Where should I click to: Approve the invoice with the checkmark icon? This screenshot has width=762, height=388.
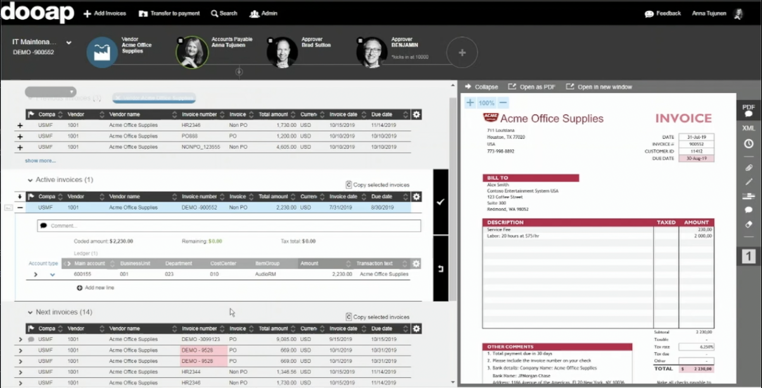click(x=440, y=202)
